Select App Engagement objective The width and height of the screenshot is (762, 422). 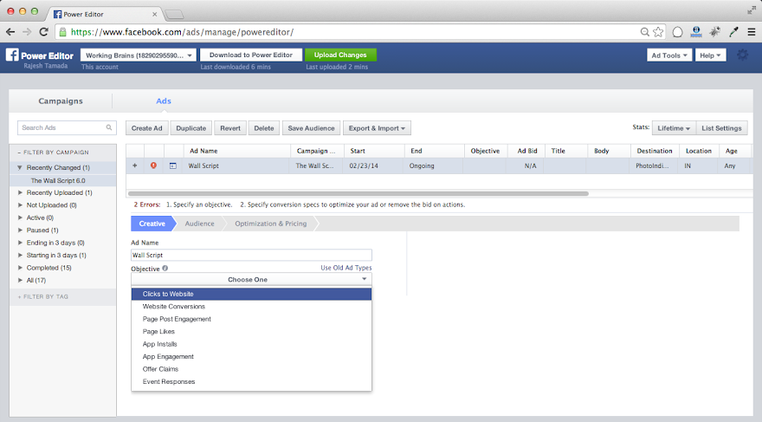coord(251,357)
